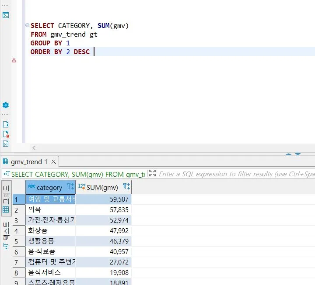Select the 음·식료품 category cell

pos(51,251)
